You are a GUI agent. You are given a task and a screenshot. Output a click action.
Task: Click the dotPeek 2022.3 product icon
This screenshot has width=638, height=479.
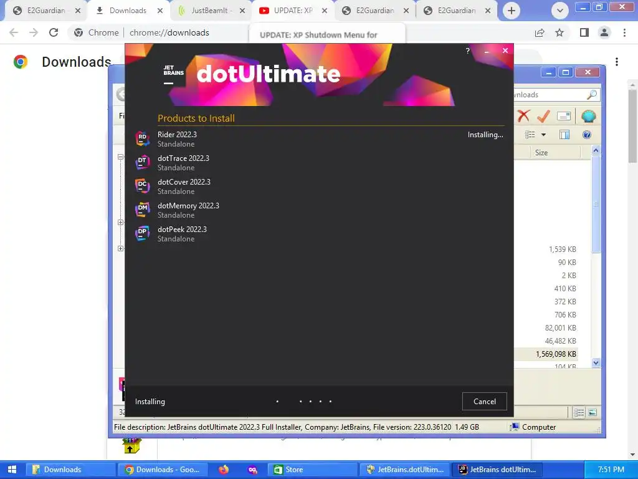143,233
